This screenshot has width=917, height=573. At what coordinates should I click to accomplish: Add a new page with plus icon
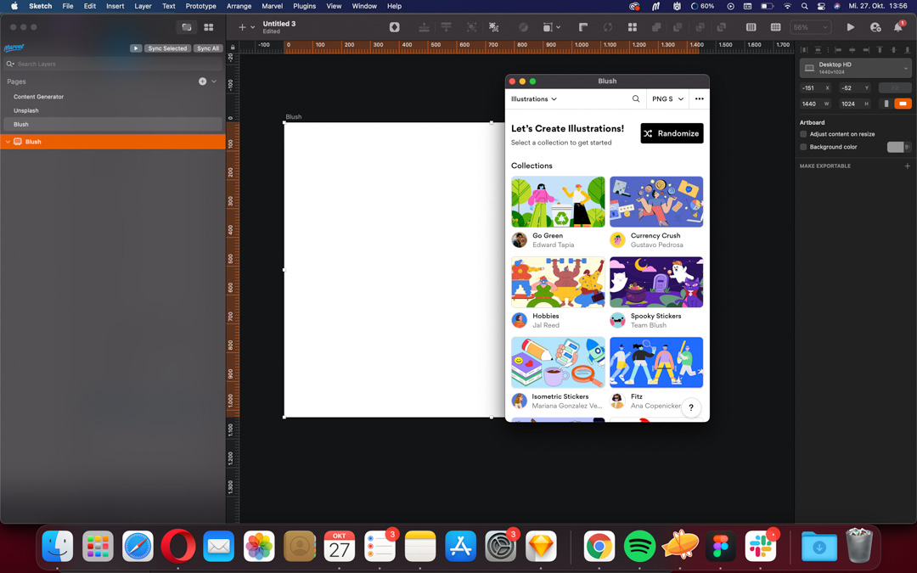point(202,81)
